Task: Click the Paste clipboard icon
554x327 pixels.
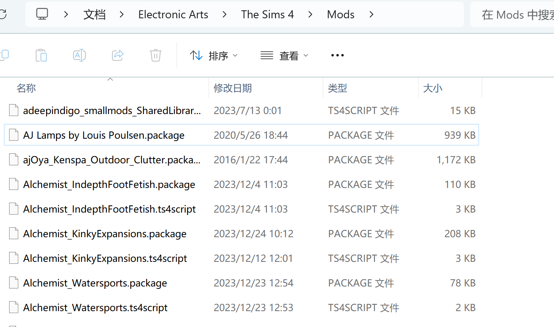Action: pos(41,55)
